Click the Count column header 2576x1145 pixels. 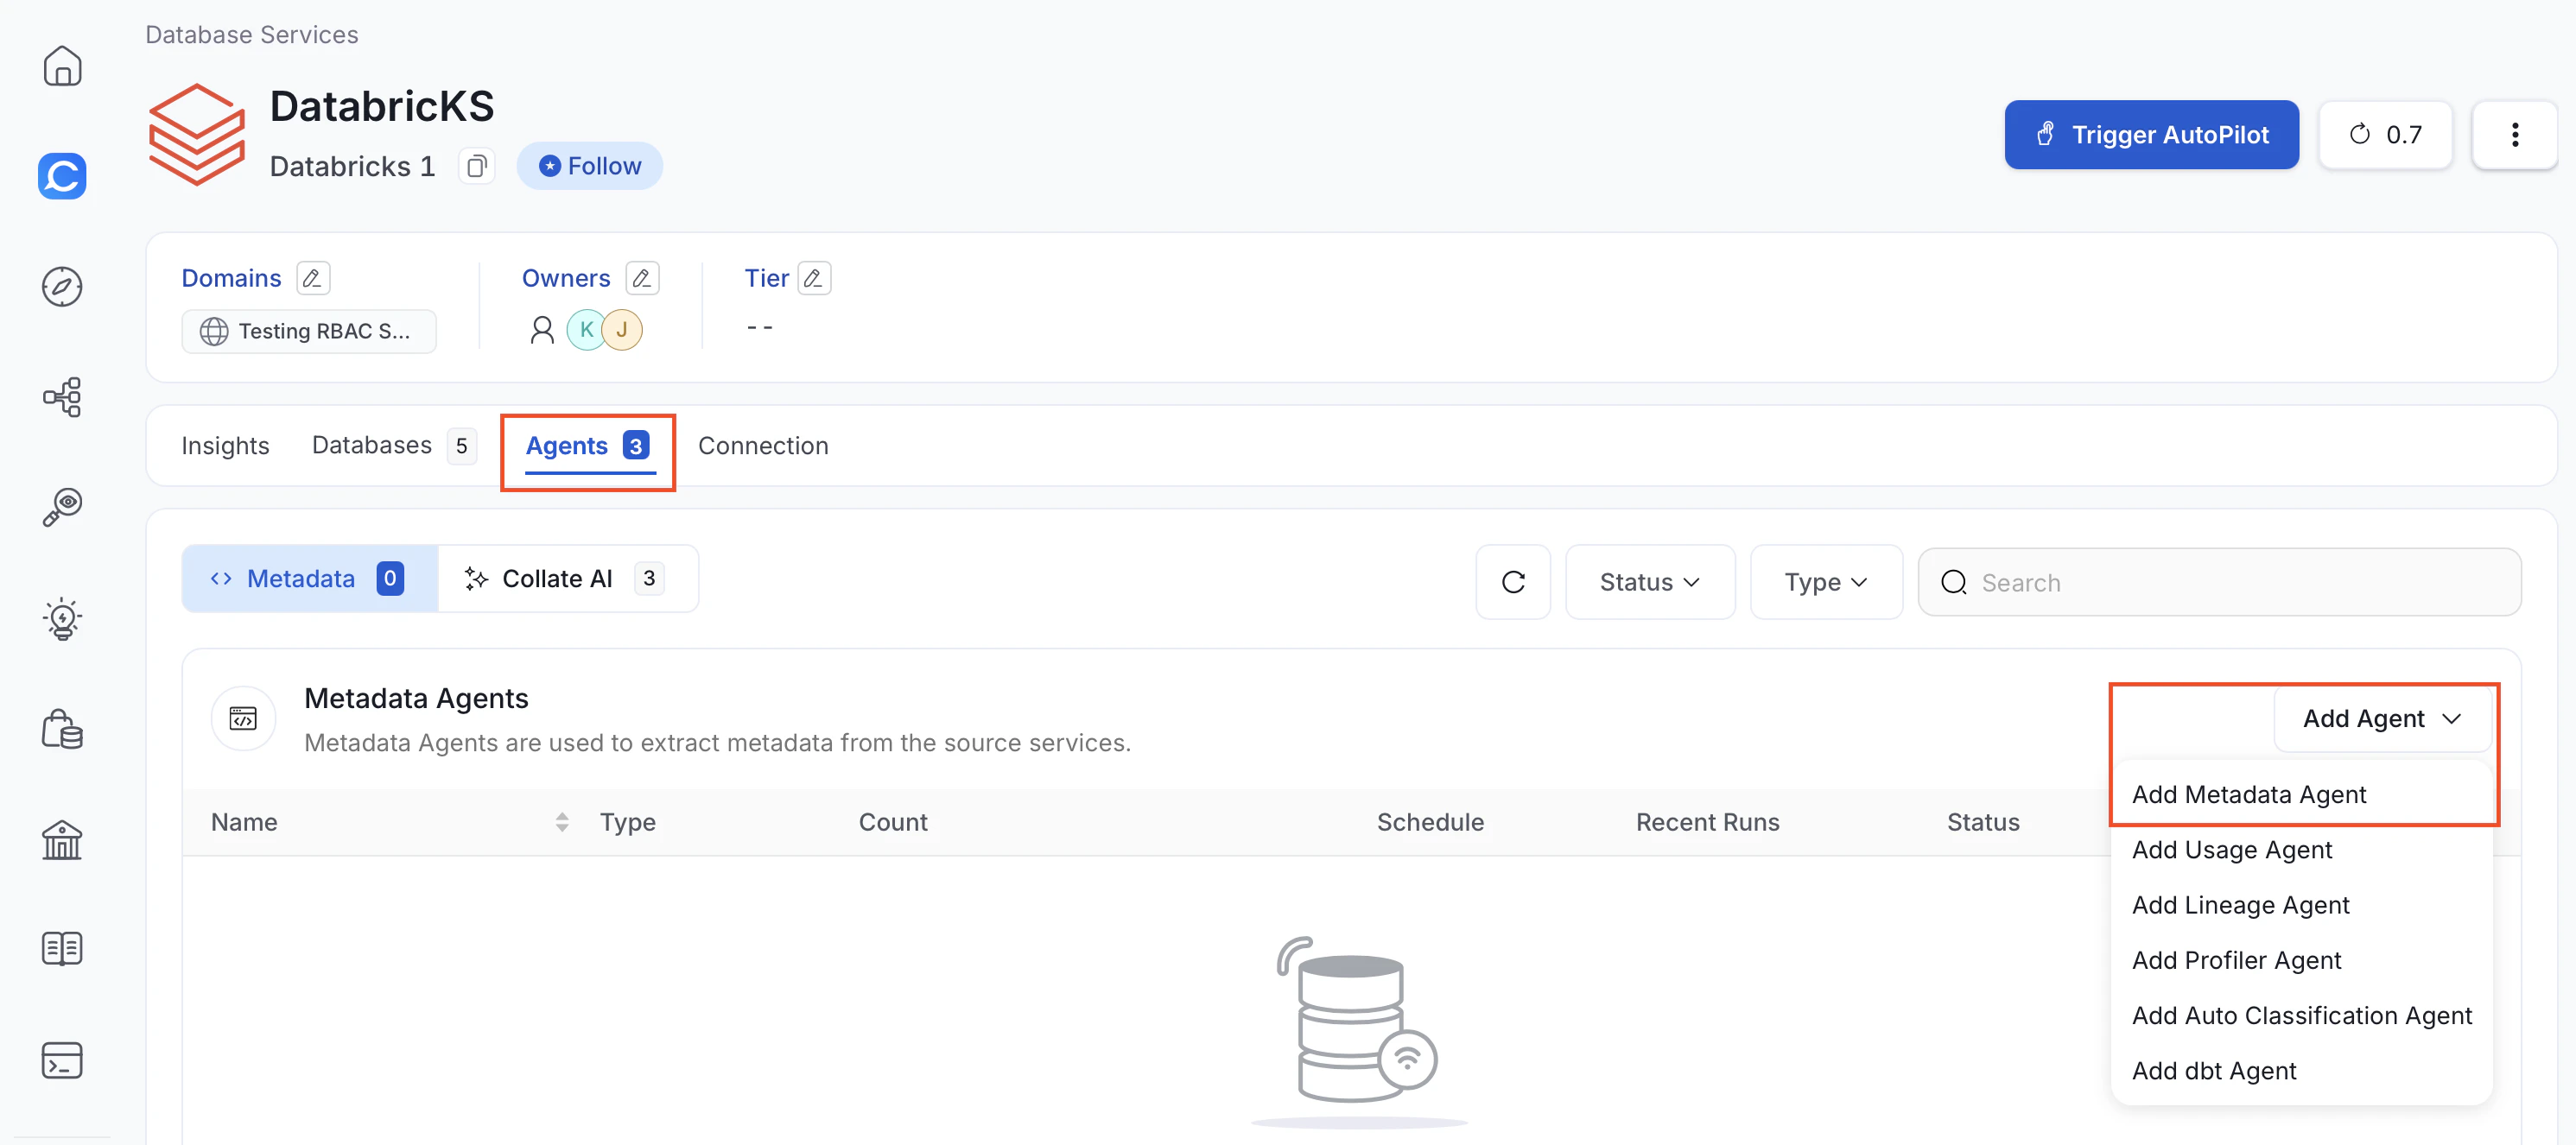point(893,822)
